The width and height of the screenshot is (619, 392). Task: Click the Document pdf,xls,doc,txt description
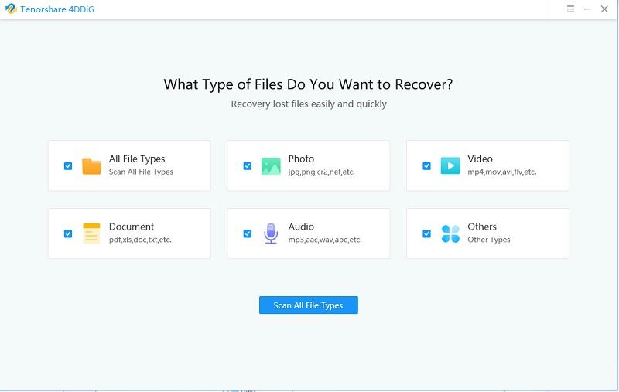click(140, 240)
